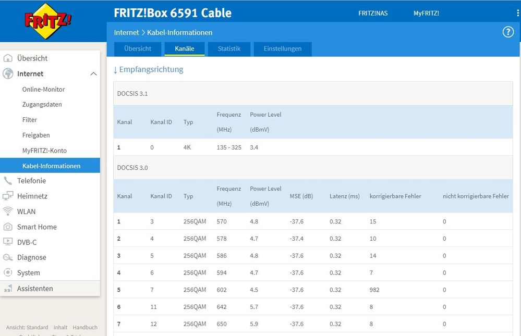Open the help question mark icon
Viewport: 521px width, 336px height.
tap(508, 32)
